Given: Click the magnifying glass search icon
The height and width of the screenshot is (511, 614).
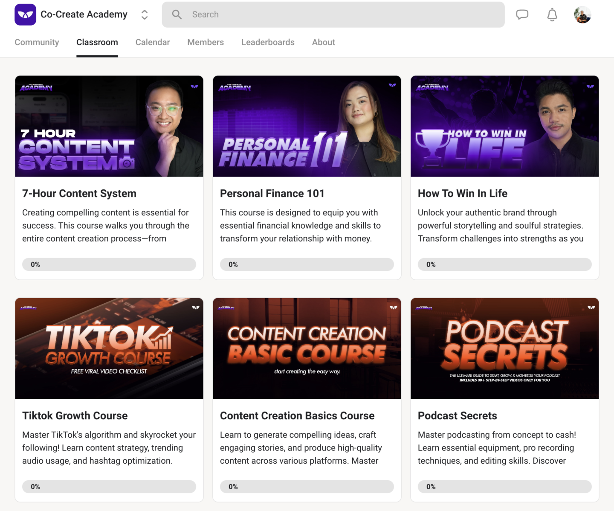Looking at the screenshot, I should (x=177, y=15).
